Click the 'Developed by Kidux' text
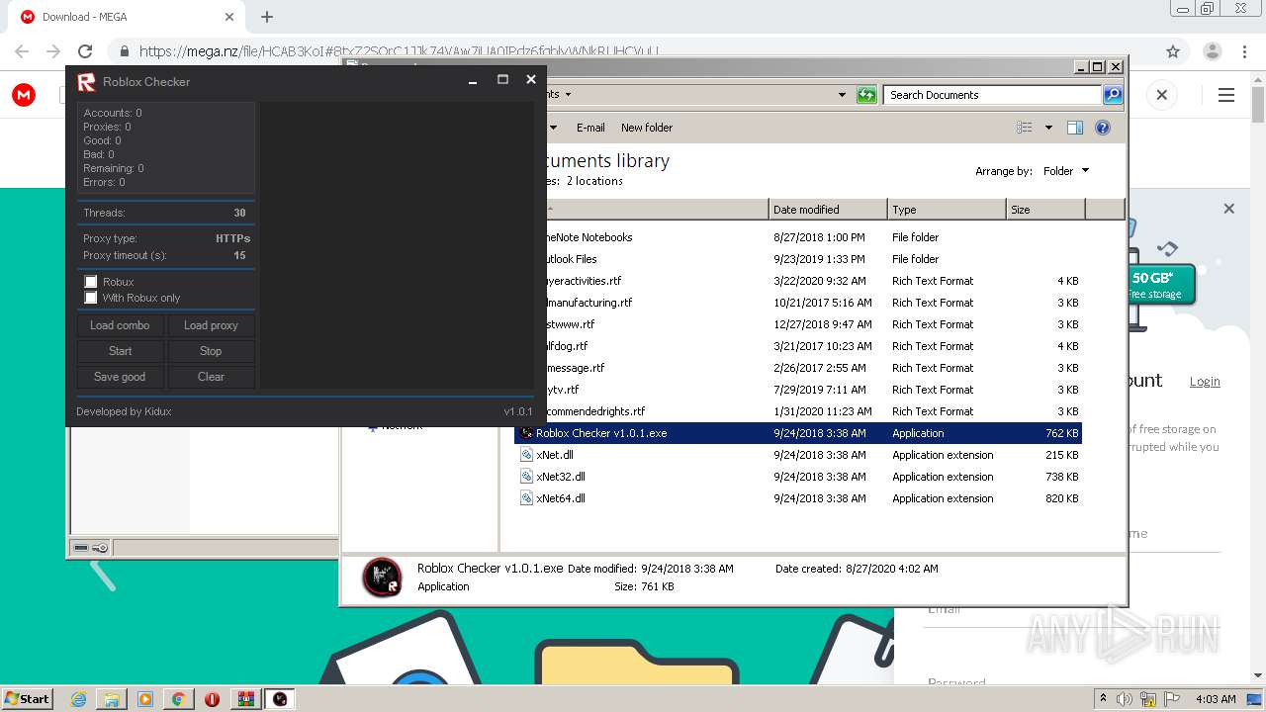The width and height of the screenshot is (1266, 712). [124, 411]
